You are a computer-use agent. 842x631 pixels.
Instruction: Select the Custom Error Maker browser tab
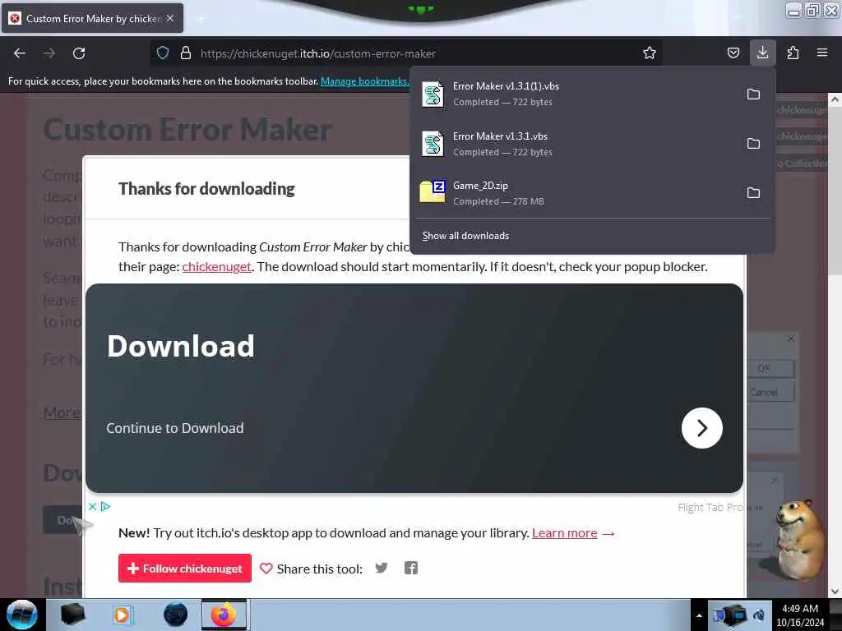point(92,18)
